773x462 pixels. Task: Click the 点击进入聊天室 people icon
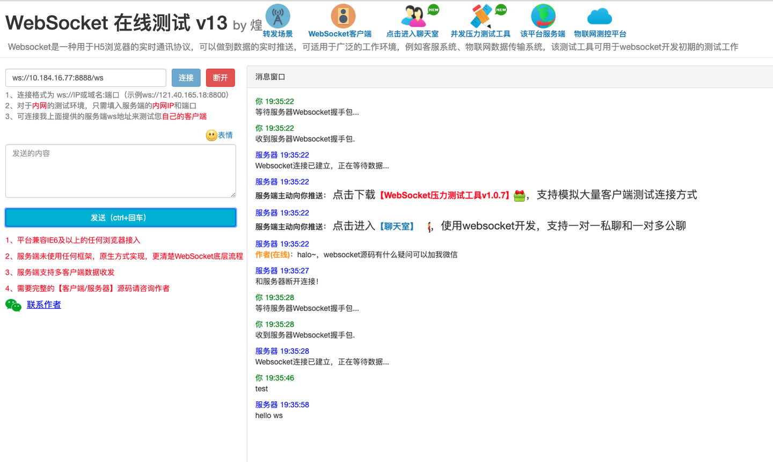coord(412,15)
